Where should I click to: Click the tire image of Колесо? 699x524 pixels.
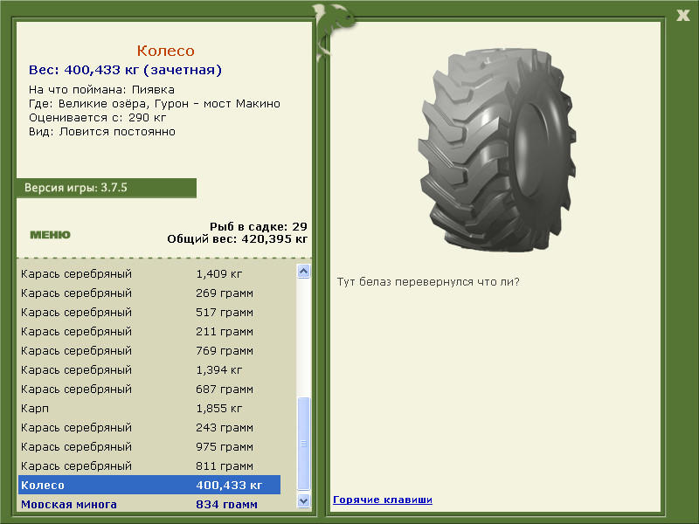pos(497,150)
